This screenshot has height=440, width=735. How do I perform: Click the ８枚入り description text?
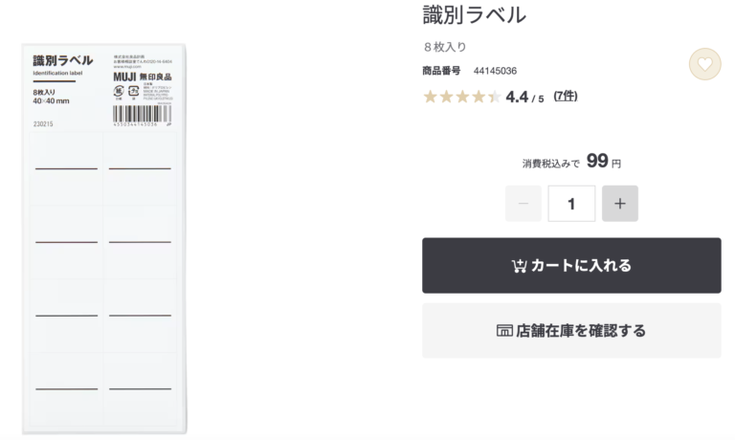tap(445, 47)
